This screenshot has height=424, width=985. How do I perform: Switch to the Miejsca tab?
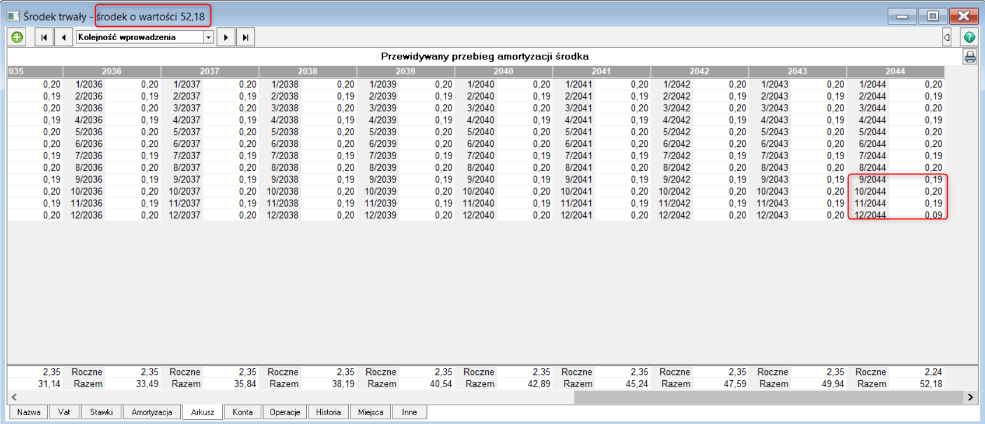[371, 412]
